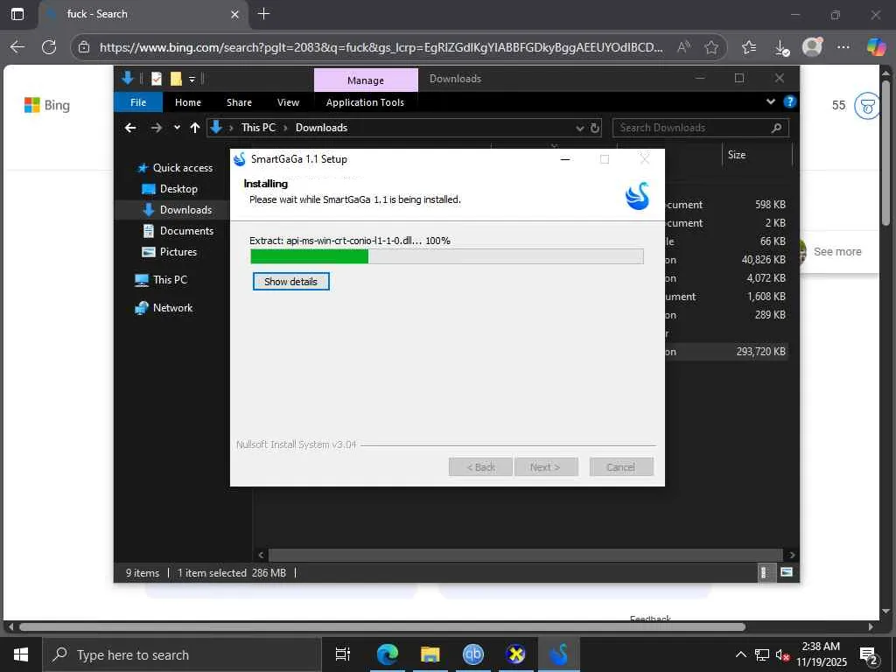Switch to the Manage ribbon tab
Viewport: 896px width, 672px height.
pos(366,80)
